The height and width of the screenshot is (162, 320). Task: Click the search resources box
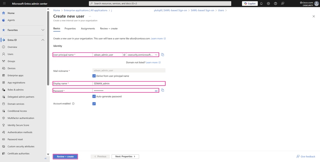click(160, 4)
